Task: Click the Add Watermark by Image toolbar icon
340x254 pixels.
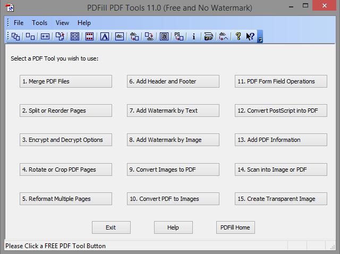Action: pos(120,37)
